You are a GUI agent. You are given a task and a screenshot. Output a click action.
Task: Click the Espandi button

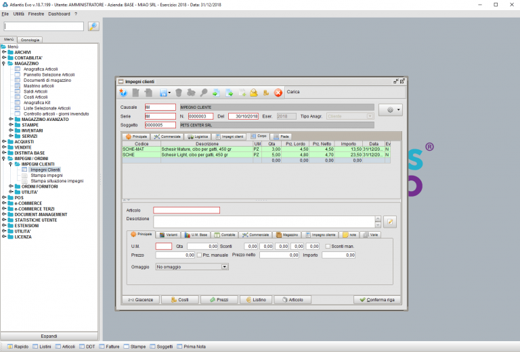[x=49, y=336]
